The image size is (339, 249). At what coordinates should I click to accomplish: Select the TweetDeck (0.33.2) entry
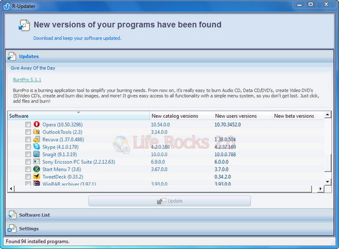point(63,177)
